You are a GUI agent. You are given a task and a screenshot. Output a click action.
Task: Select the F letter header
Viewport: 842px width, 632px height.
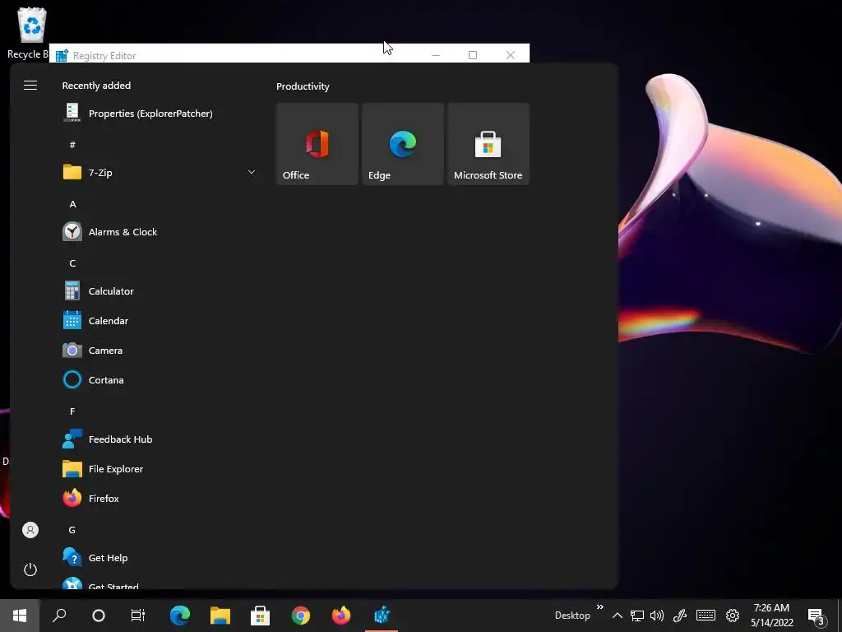(x=72, y=411)
